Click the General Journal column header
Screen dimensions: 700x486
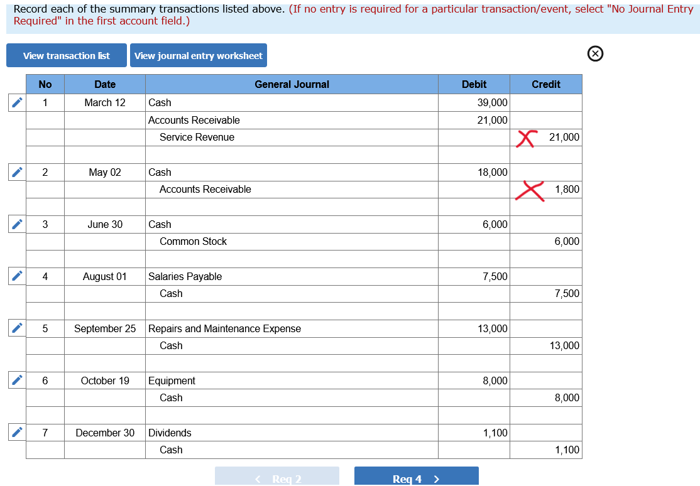coord(292,84)
